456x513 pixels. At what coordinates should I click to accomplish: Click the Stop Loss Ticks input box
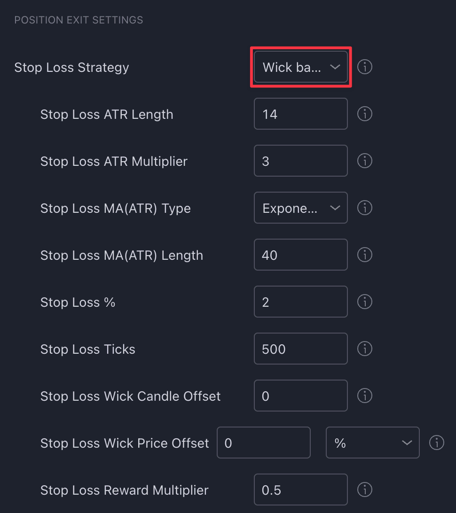point(300,349)
